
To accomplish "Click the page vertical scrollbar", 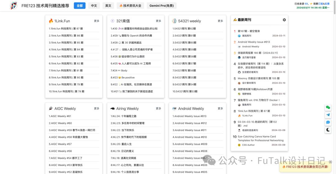I will 334,8.
